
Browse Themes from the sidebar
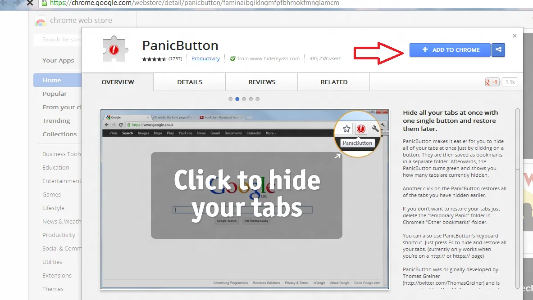point(53,289)
